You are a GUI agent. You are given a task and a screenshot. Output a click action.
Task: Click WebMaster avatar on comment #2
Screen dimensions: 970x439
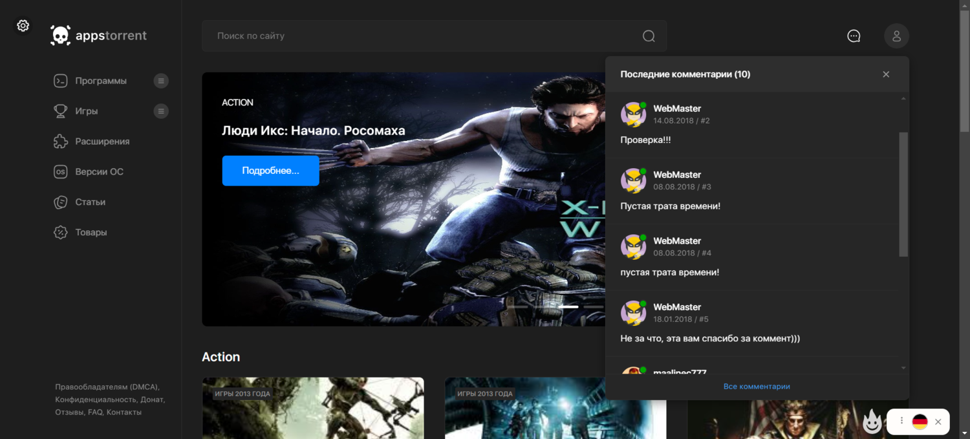pos(633,114)
